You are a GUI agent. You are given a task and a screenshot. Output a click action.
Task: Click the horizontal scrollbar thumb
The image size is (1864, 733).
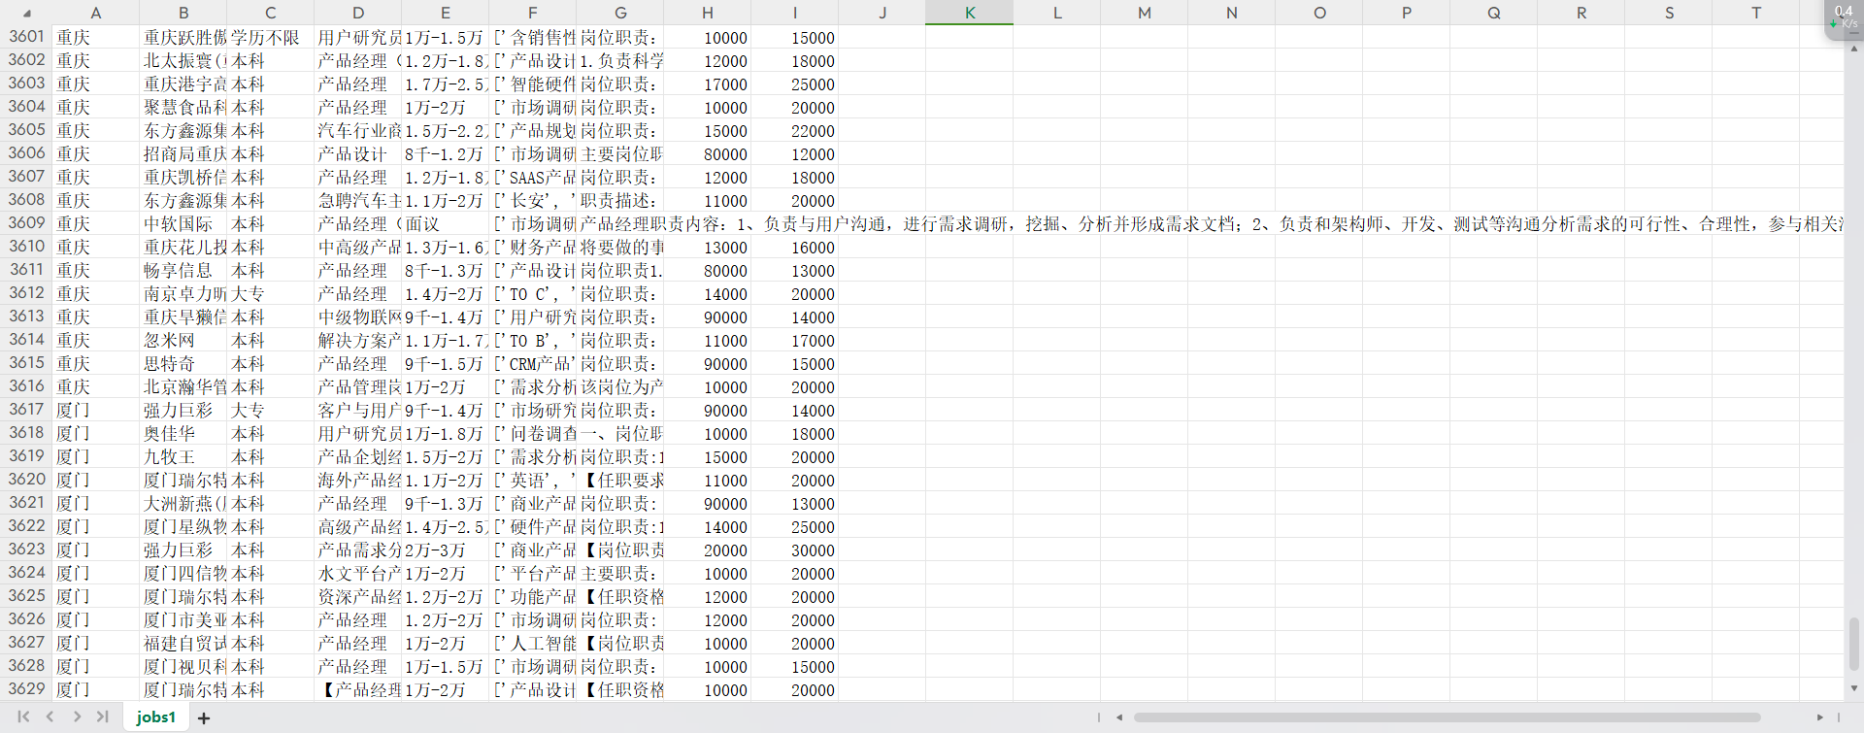pos(1447,717)
